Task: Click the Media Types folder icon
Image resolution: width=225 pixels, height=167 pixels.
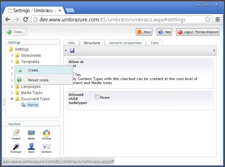Action: click(x=17, y=93)
